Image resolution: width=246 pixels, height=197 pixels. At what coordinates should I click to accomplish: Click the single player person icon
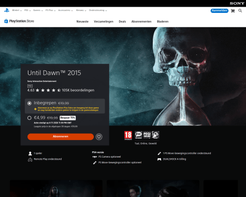[x=30, y=153]
